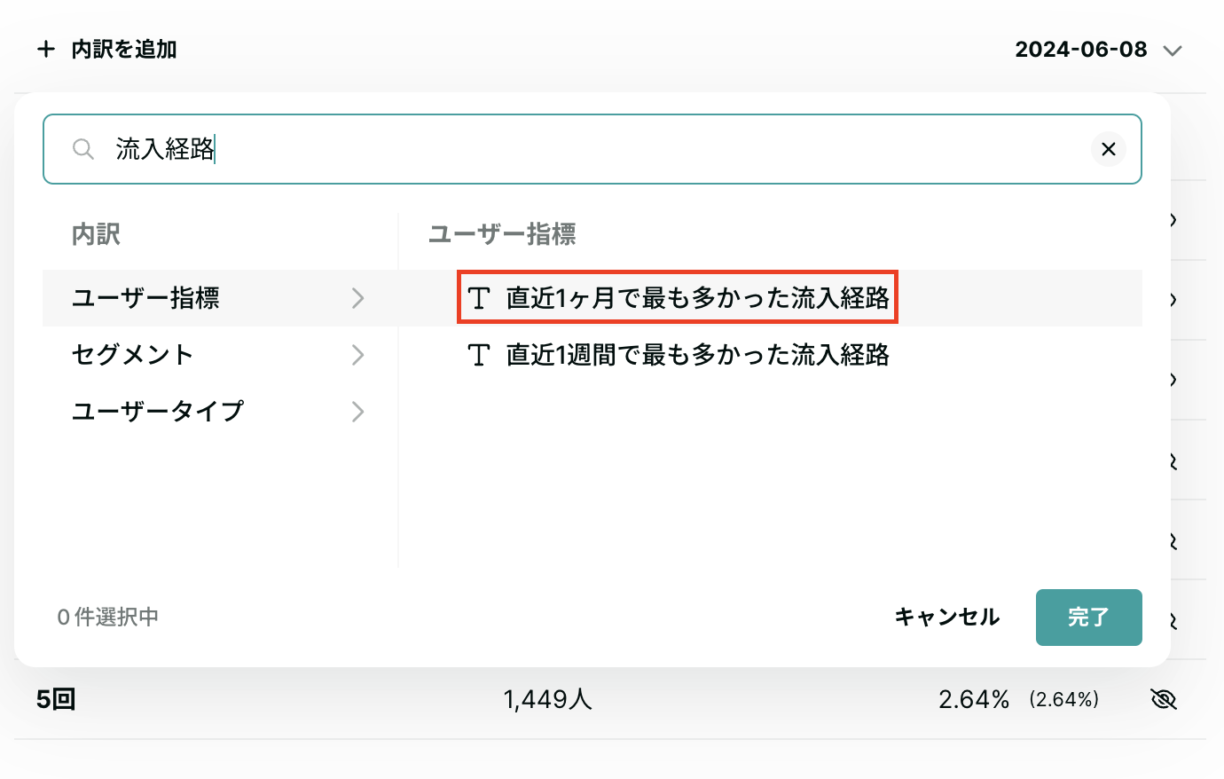Click the キャンセル button

pos(946,617)
